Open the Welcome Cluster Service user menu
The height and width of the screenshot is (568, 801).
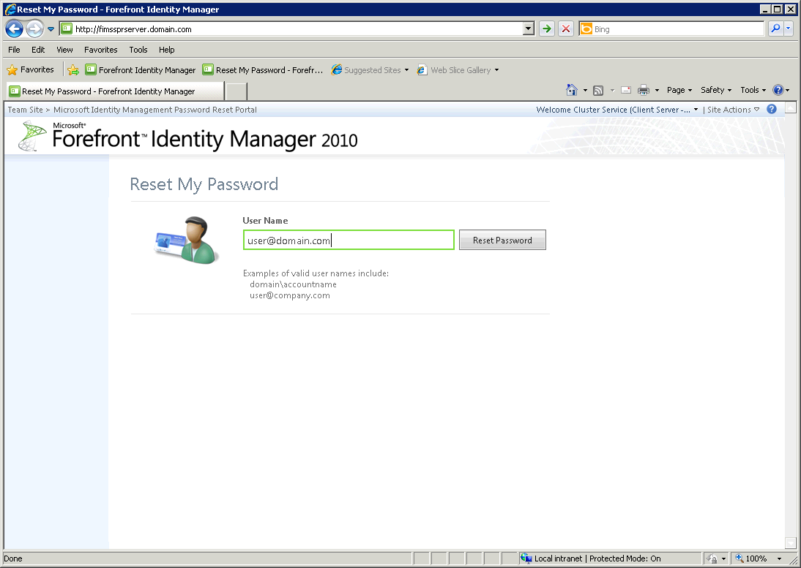(x=617, y=110)
